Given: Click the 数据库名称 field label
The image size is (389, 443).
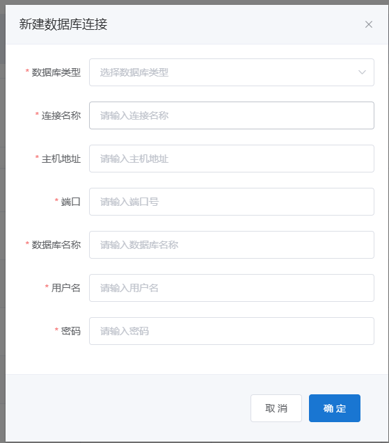Looking at the screenshot, I should pyautogui.click(x=56, y=245).
